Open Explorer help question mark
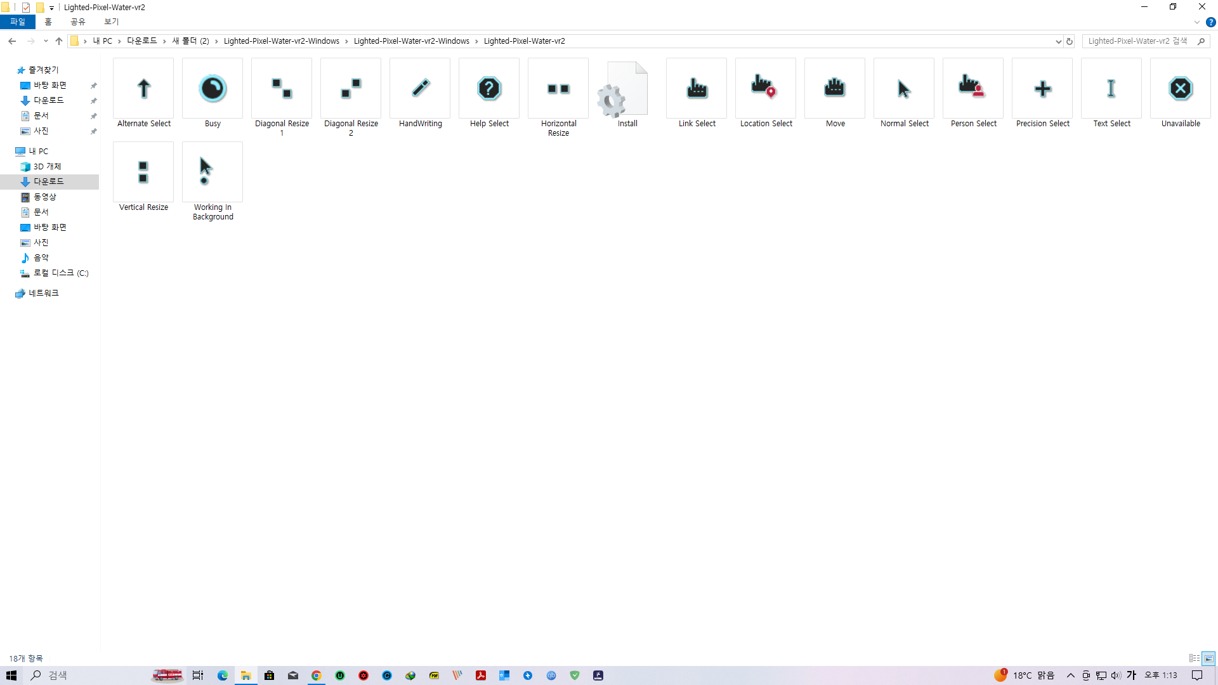Viewport: 1218px width, 685px height. (1210, 22)
